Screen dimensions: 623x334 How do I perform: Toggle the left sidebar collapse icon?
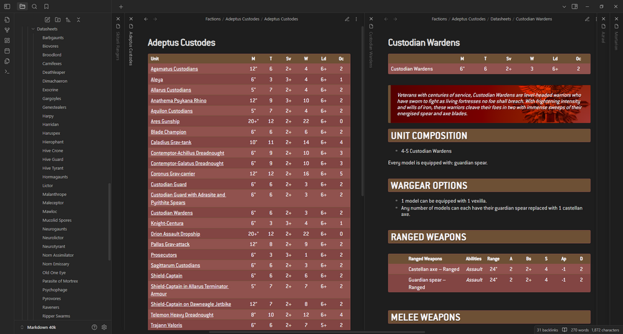pyautogui.click(x=7, y=6)
